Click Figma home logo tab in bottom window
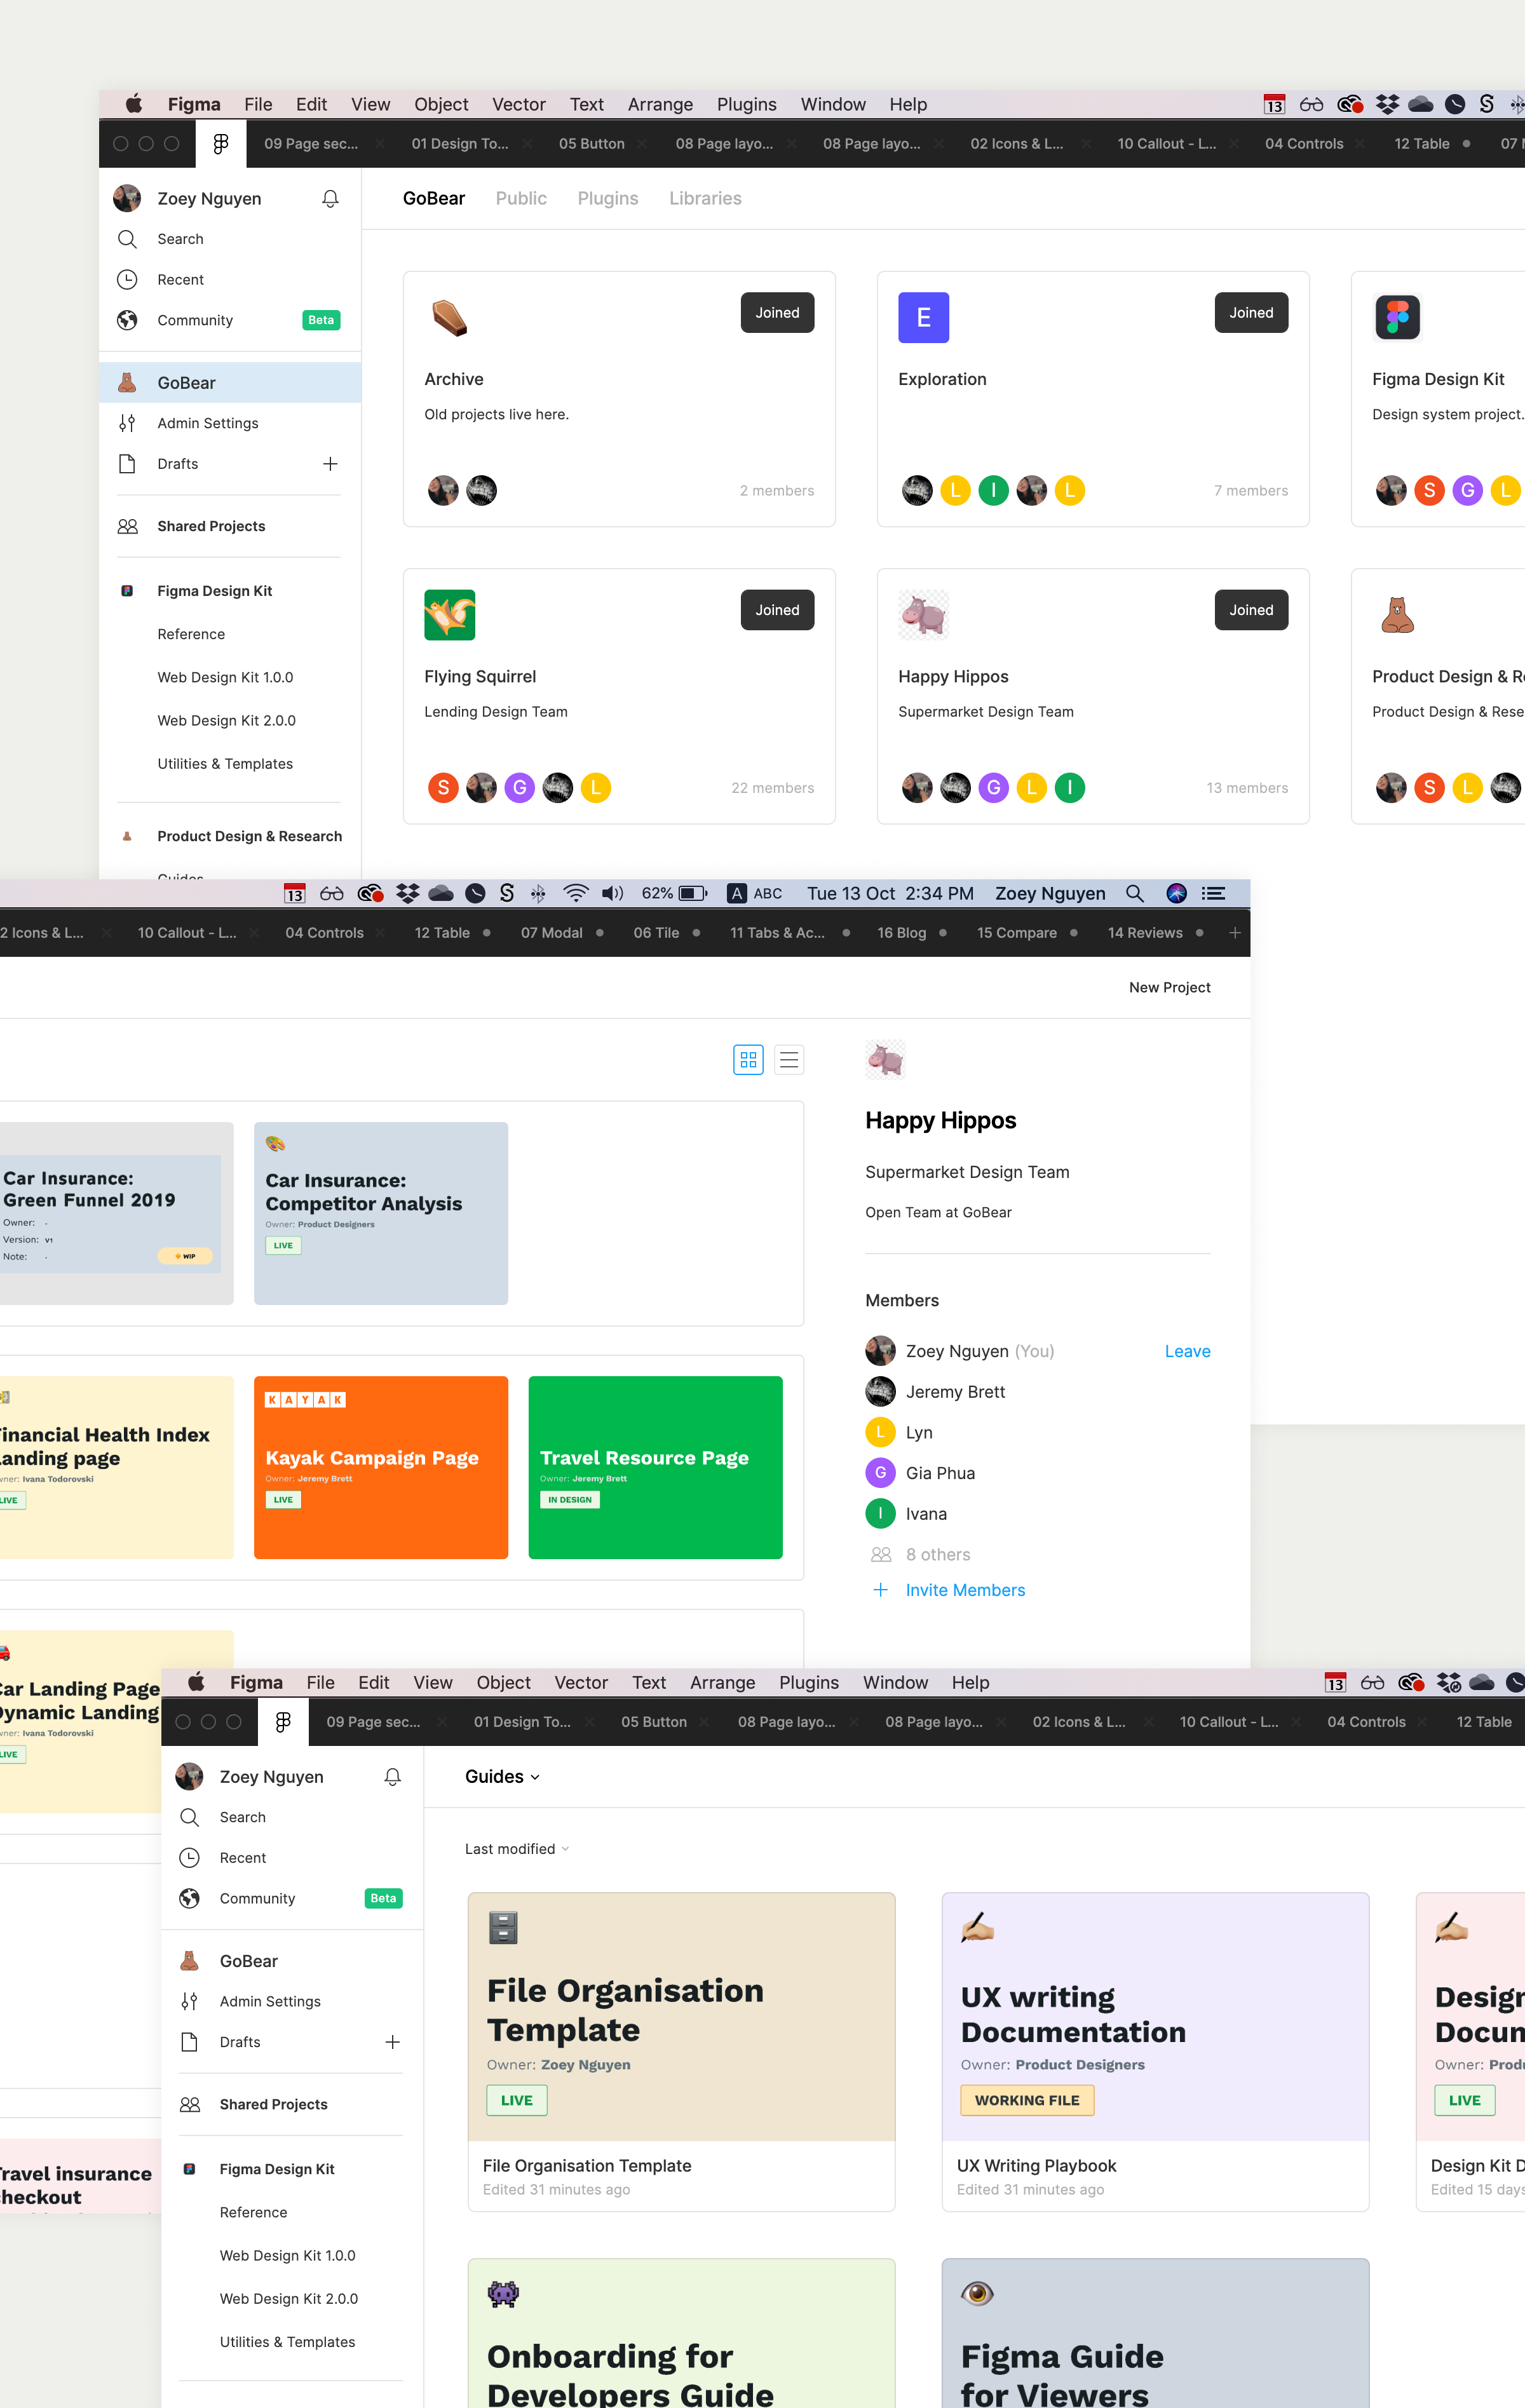The height and width of the screenshot is (2408, 1525). coord(283,1722)
